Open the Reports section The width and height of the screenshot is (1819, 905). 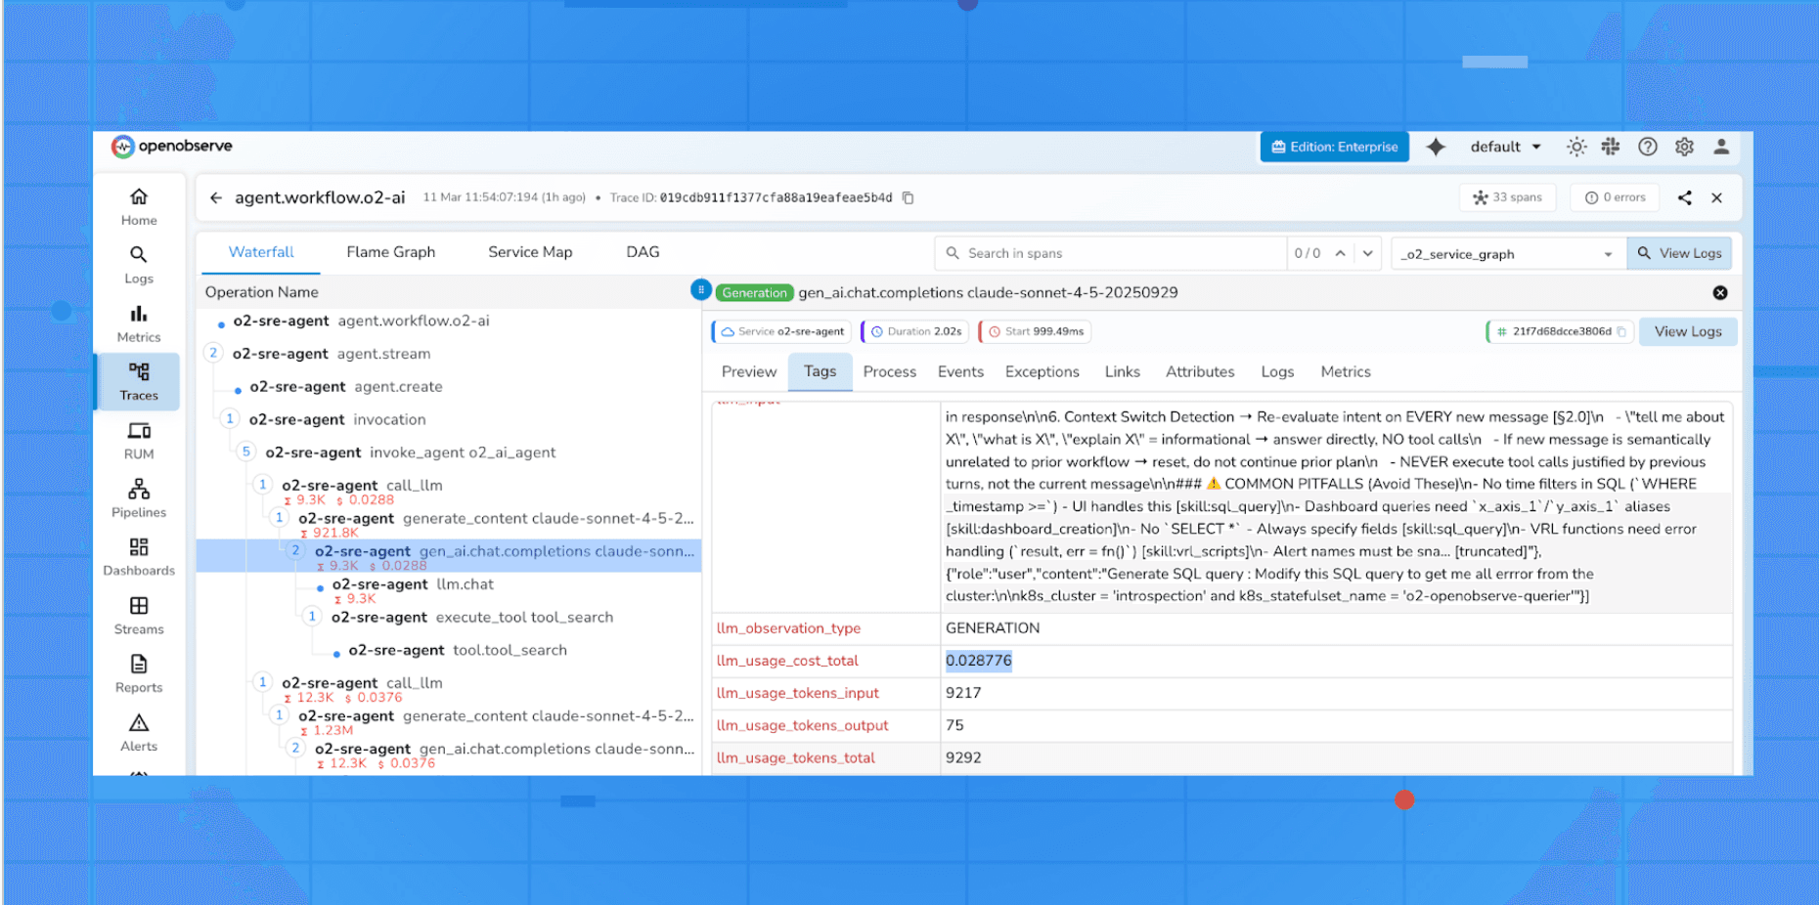(138, 672)
